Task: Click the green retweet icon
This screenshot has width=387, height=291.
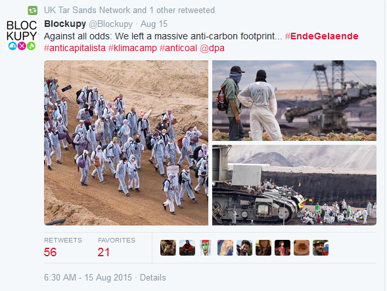Action: 32,10
